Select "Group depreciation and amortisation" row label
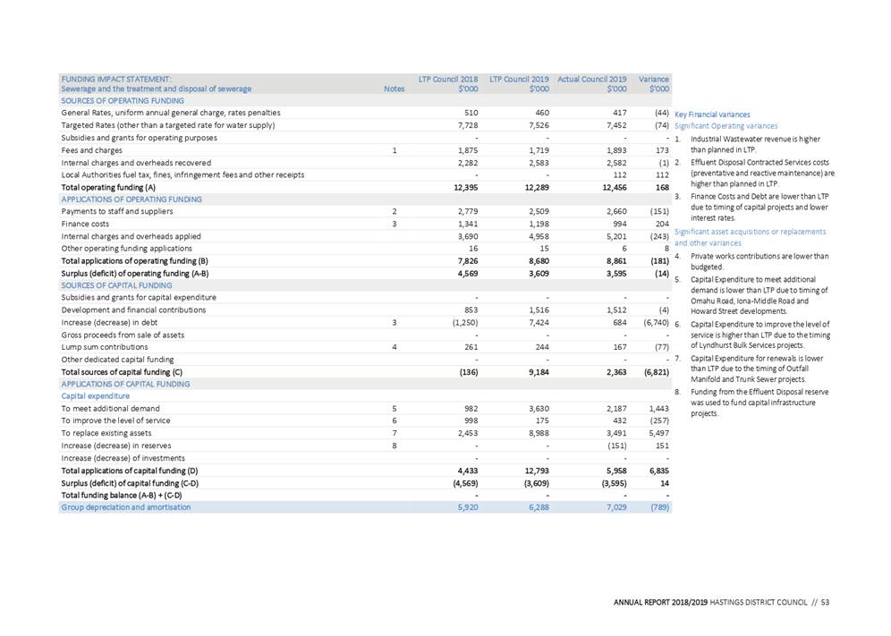The height and width of the screenshot is (636, 891). 126,507
